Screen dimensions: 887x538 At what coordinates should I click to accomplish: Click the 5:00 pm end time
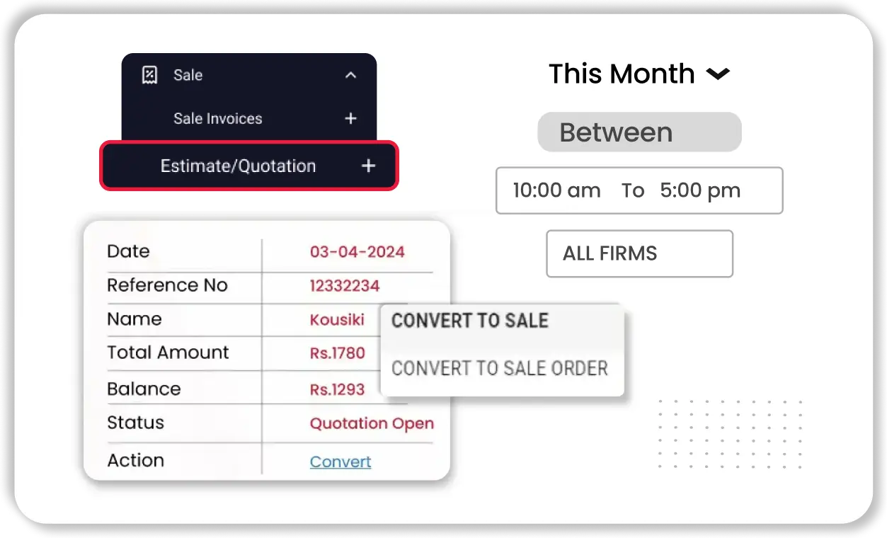[x=699, y=190]
